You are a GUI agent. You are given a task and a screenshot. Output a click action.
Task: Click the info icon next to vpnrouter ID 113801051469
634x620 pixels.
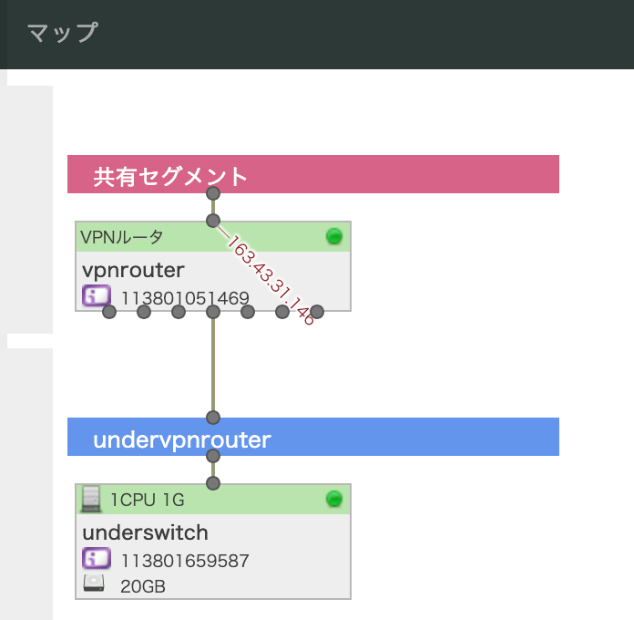[97, 295]
